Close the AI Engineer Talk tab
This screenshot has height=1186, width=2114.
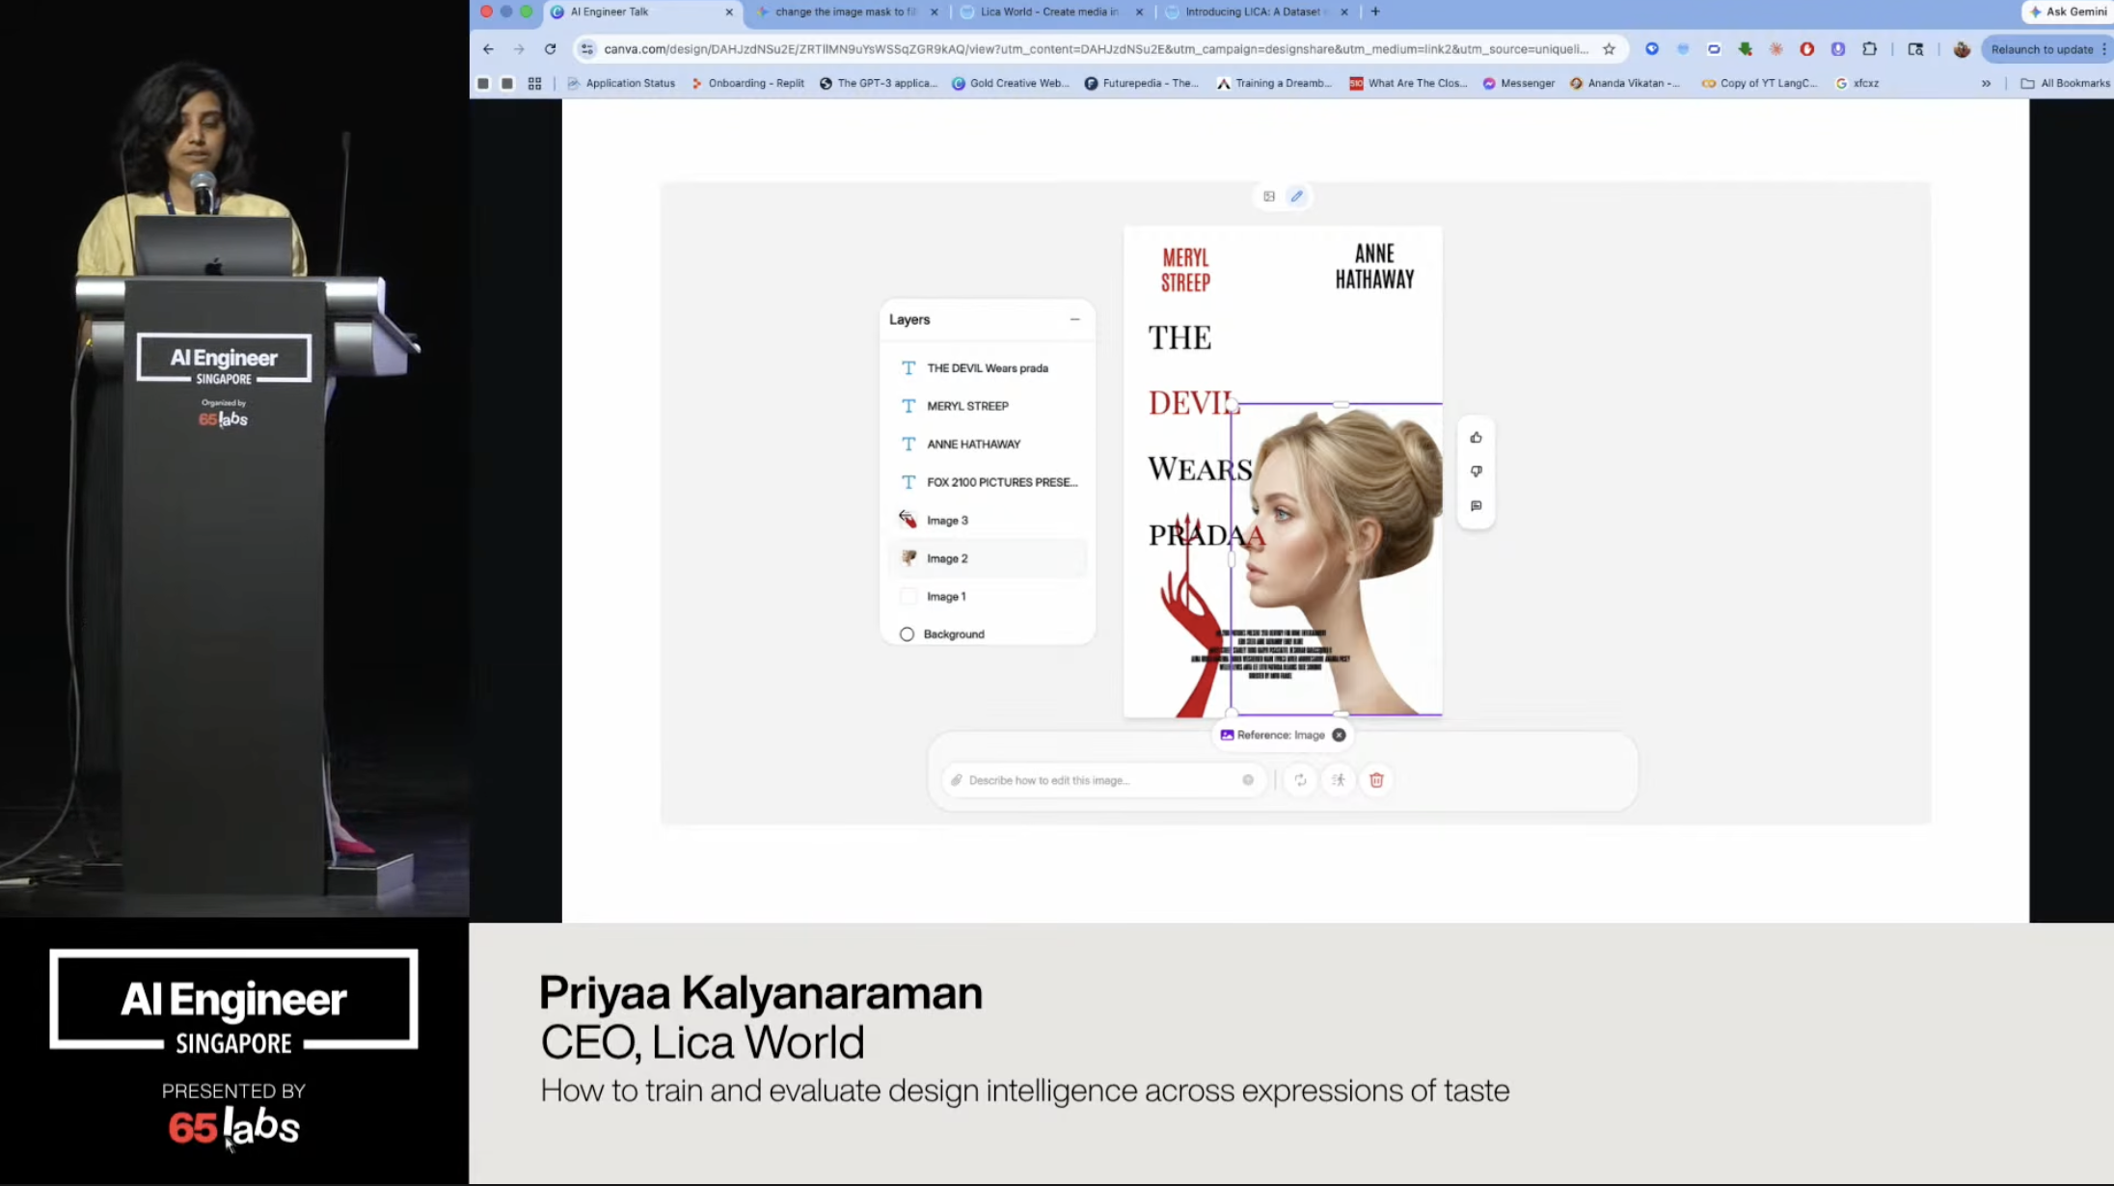(x=729, y=13)
